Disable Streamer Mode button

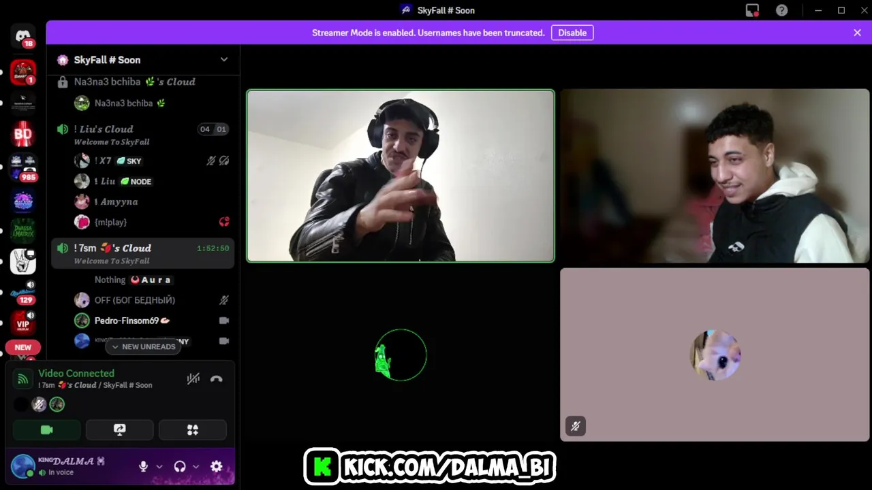click(x=572, y=33)
